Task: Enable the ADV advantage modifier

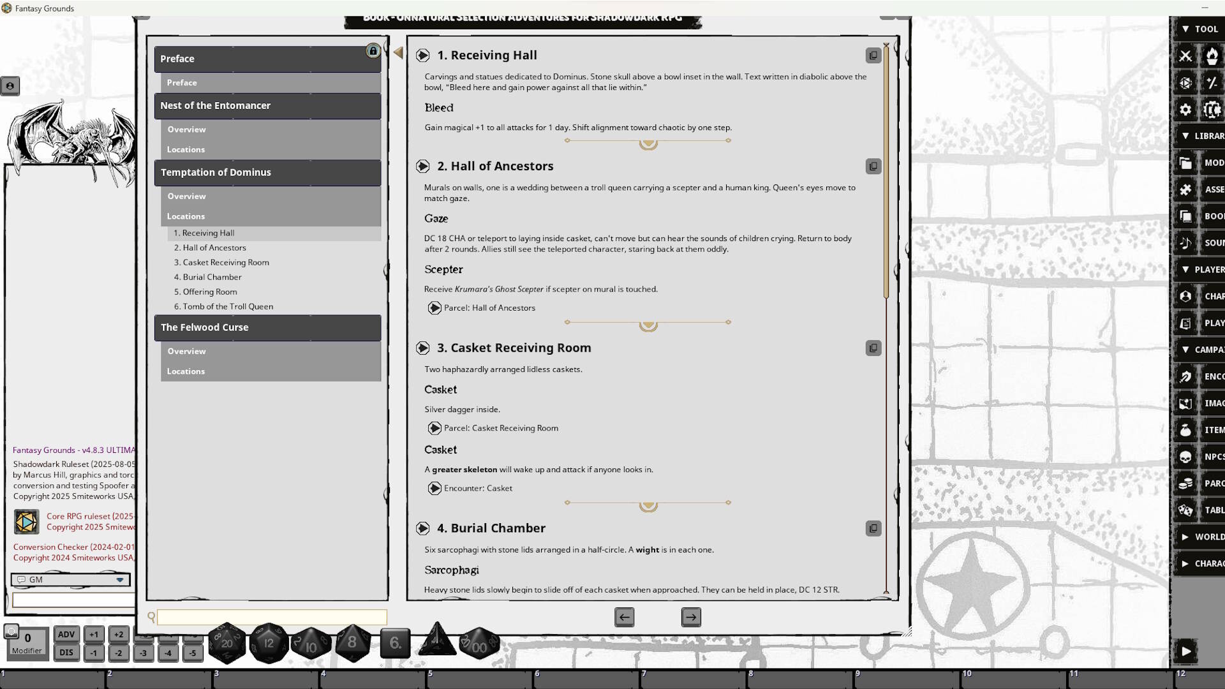Action: 66,634
